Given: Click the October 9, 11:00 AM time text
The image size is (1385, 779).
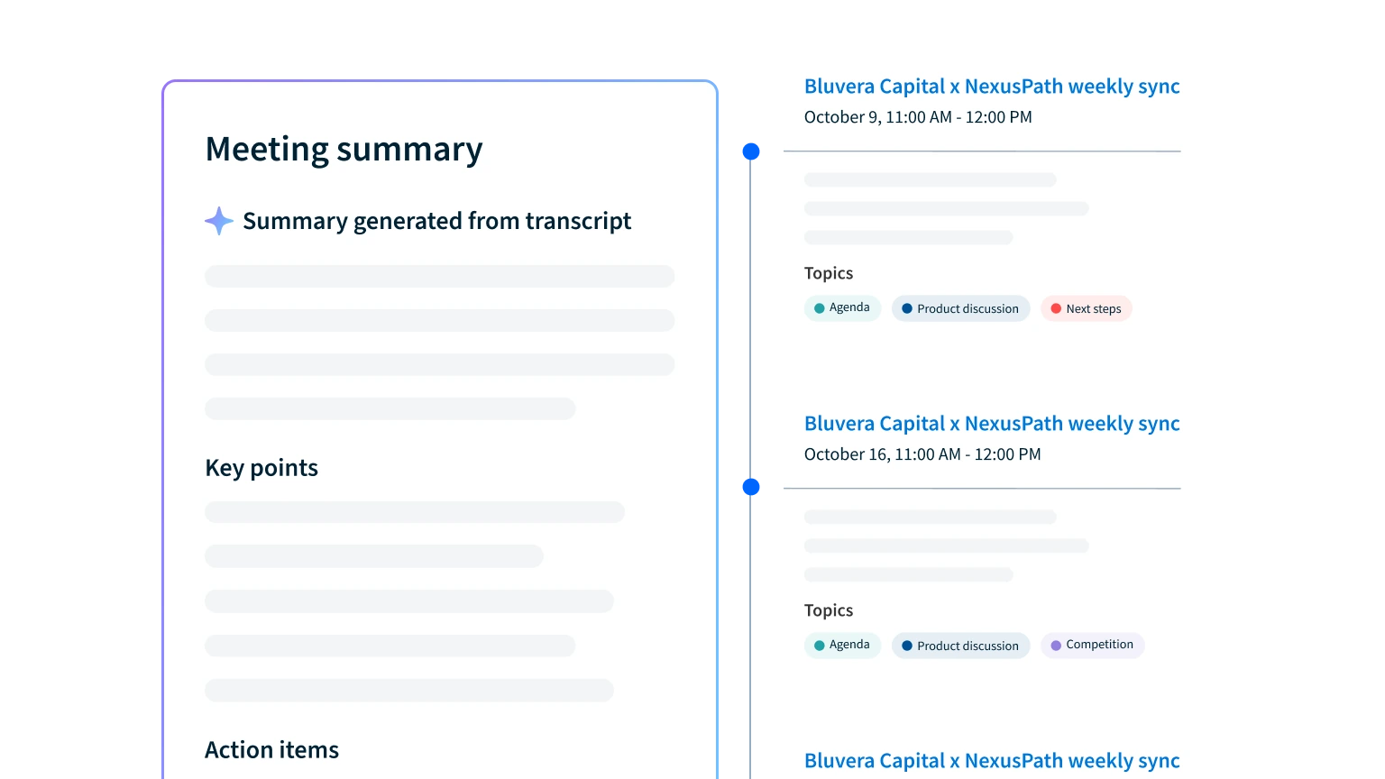Looking at the screenshot, I should point(917,117).
